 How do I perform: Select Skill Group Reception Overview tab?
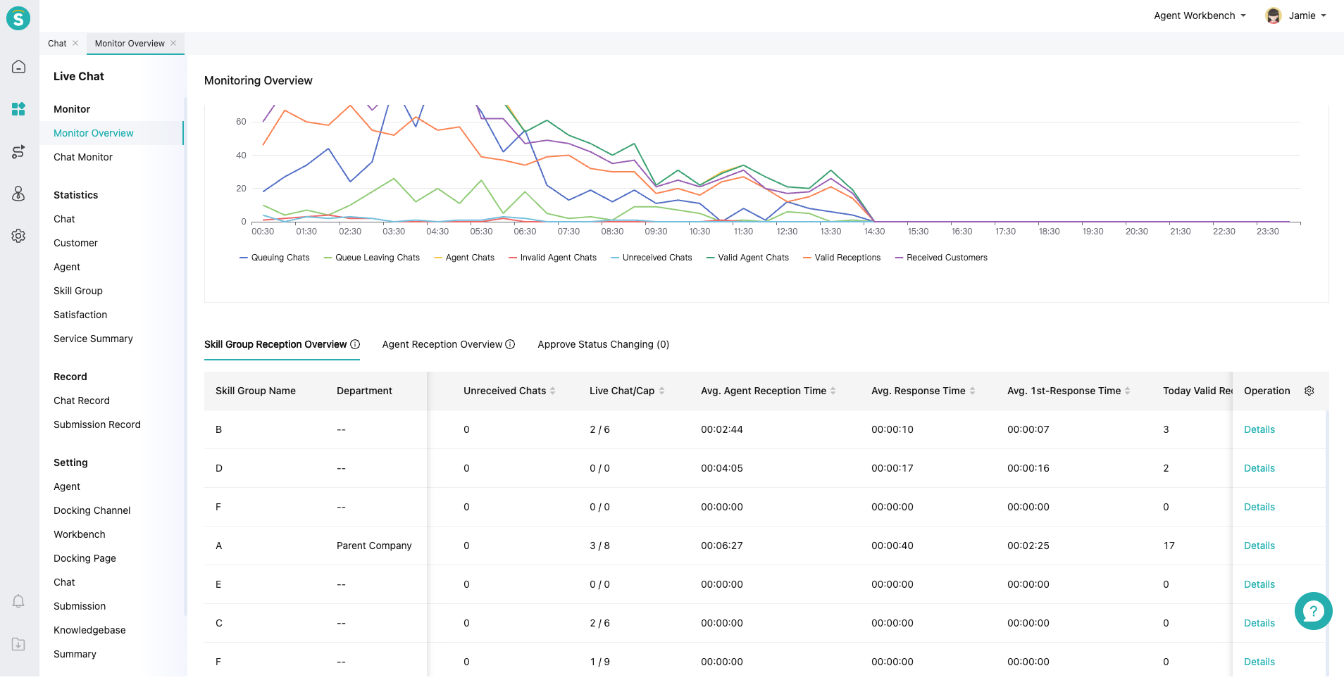(x=275, y=344)
